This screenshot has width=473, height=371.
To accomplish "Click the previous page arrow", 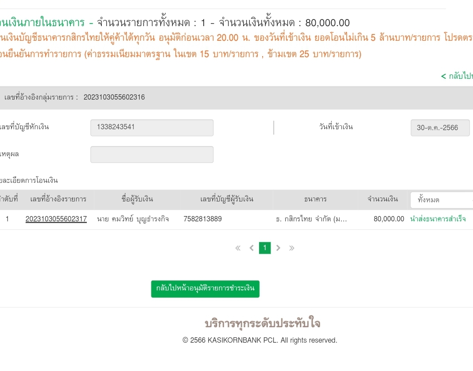I will tap(252, 248).
